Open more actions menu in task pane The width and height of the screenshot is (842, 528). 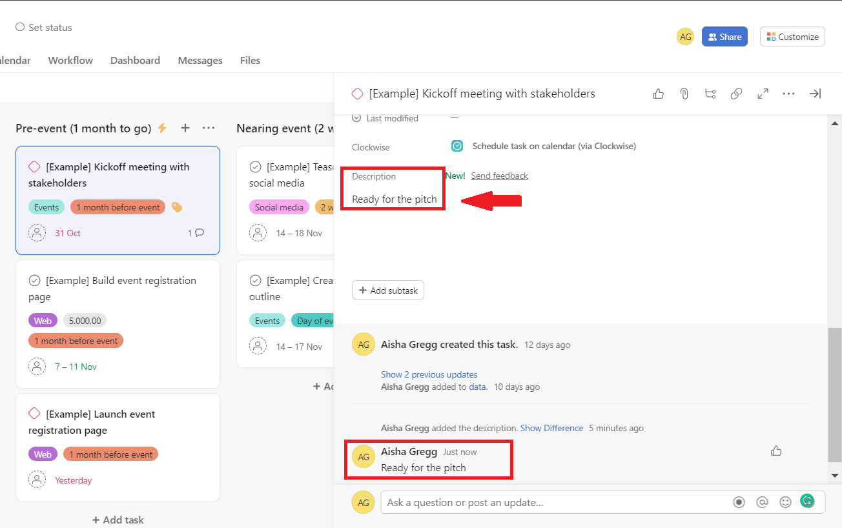788,94
